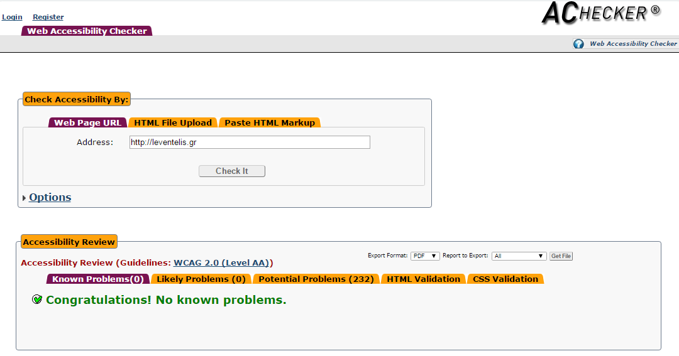679x356 pixels.
Task: Select the Web Page URL tab
Action: pos(87,122)
